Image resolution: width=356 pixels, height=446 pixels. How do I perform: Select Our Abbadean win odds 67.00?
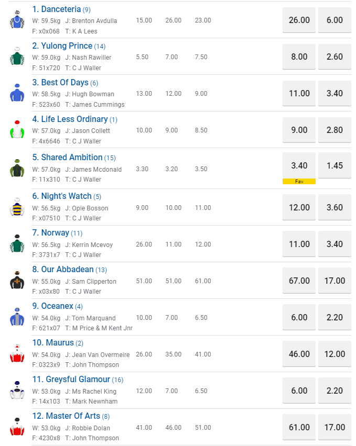299,281
